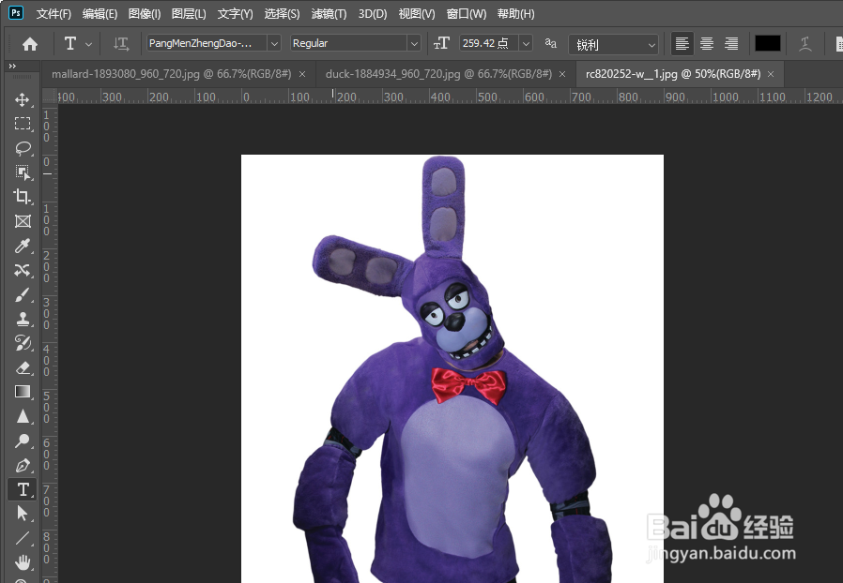Select the Gradient tool
The height and width of the screenshot is (583, 843).
pos(22,392)
